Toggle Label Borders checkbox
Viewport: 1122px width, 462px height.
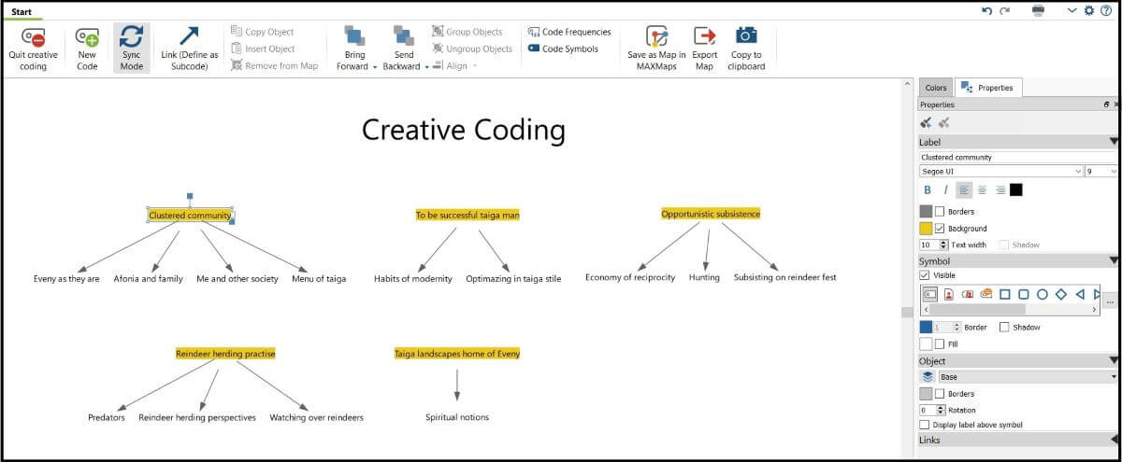[941, 212]
